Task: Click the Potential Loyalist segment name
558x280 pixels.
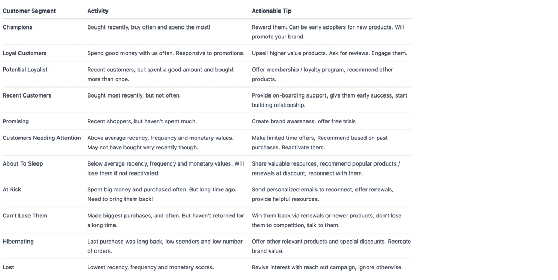Action: (x=25, y=70)
